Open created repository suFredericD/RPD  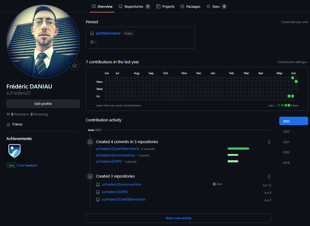point(115,192)
